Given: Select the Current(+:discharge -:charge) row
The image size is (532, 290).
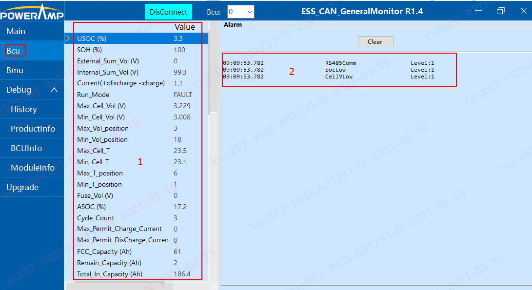Looking at the screenshot, I should click(x=136, y=83).
